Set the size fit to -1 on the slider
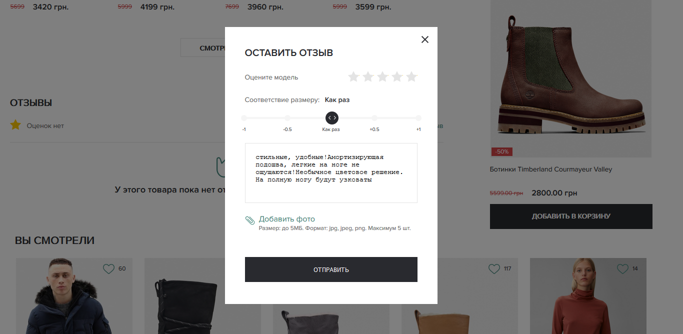This screenshot has width=683, height=334. pyautogui.click(x=244, y=118)
